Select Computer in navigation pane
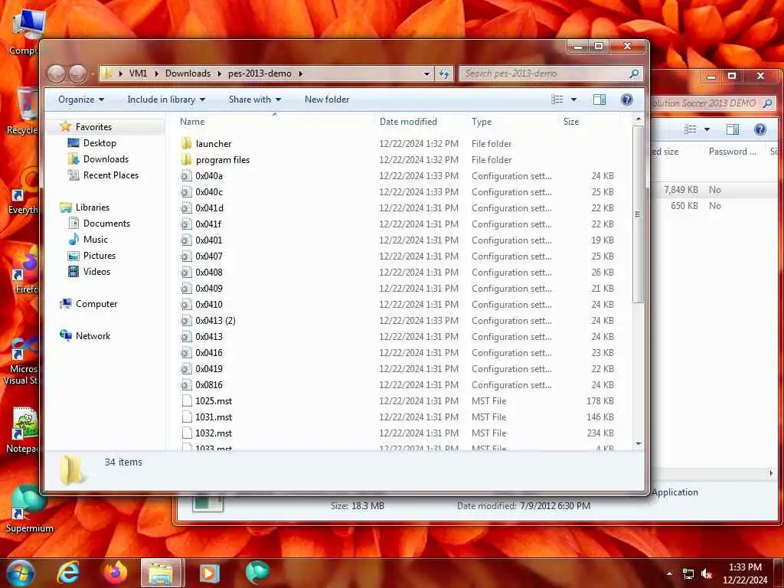784x588 pixels. coord(96,303)
